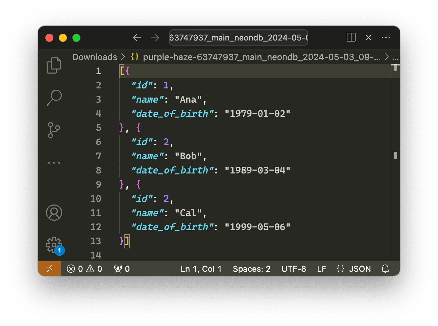Click the Split Editor icon
Image resolution: width=438 pixels, height=326 pixels.
[351, 37]
